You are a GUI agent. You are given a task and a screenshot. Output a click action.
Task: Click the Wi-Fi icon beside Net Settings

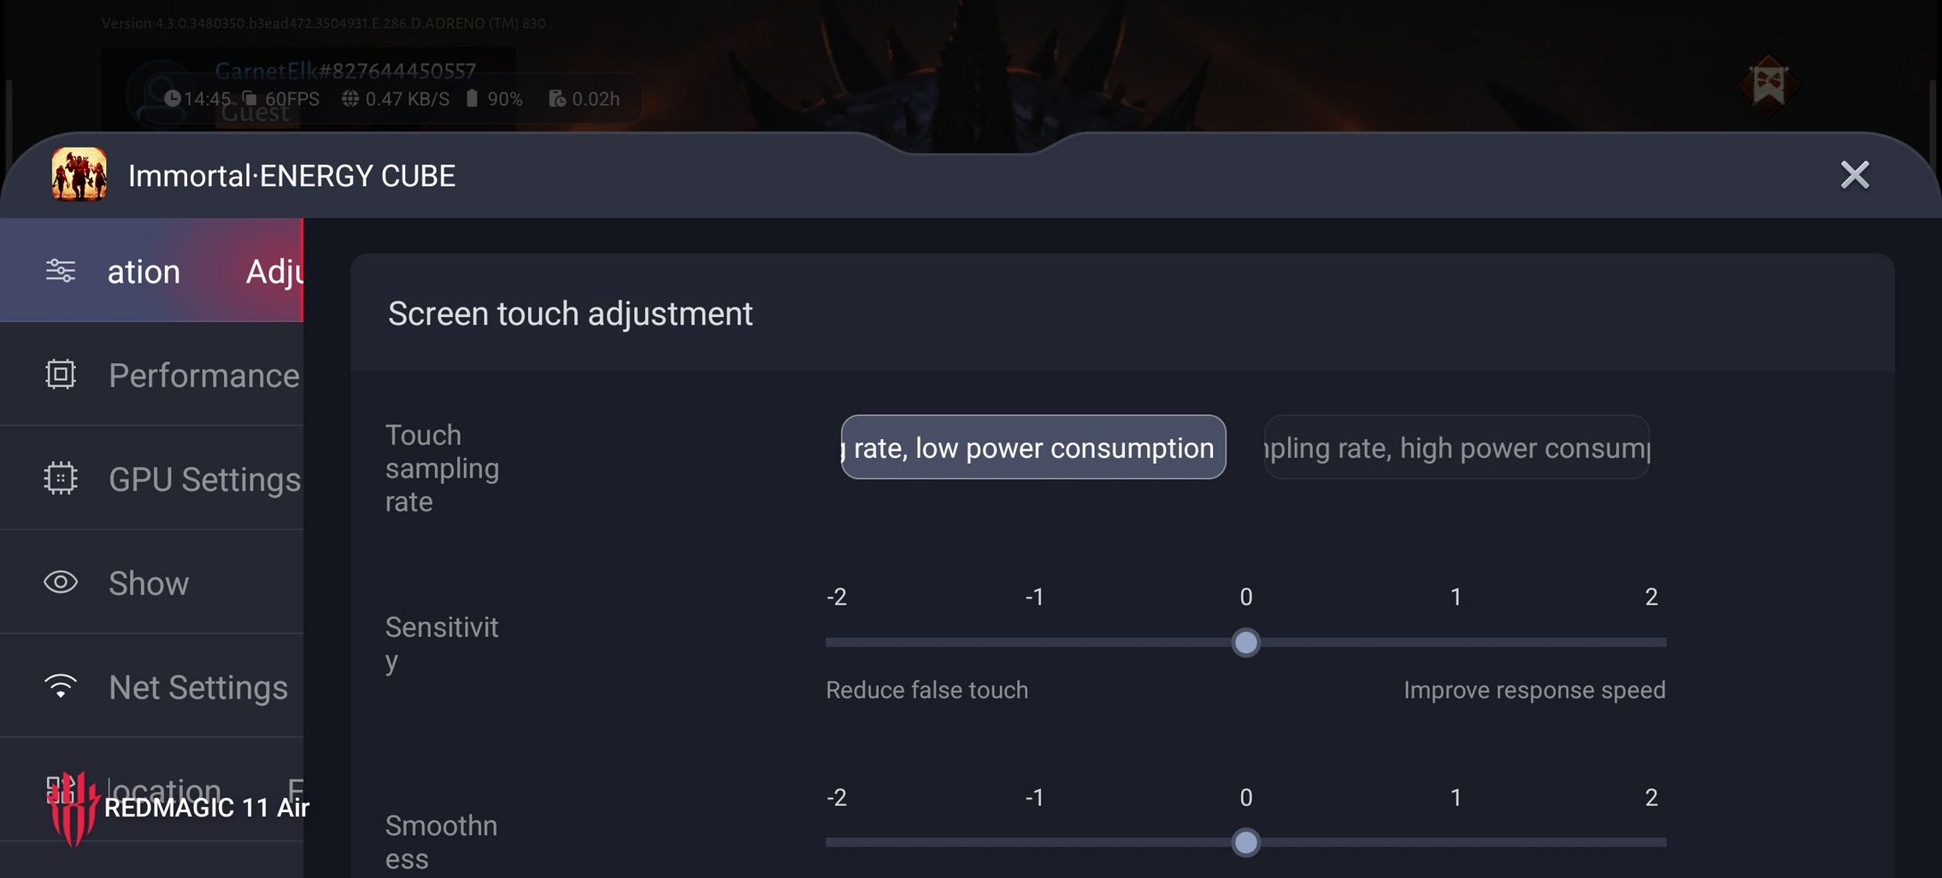pos(61,686)
